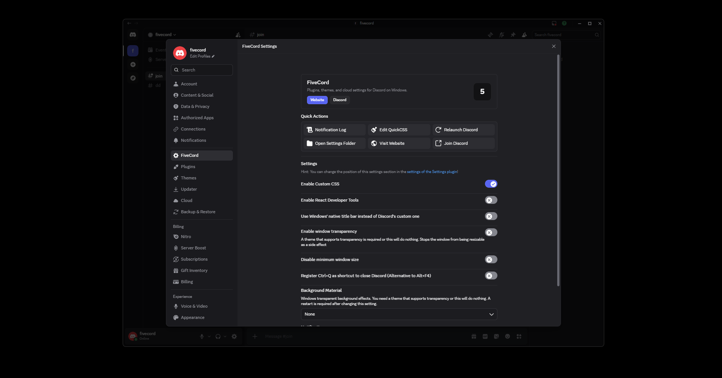Open Threads icon in channel header
This screenshot has height=378, width=722.
(490, 35)
